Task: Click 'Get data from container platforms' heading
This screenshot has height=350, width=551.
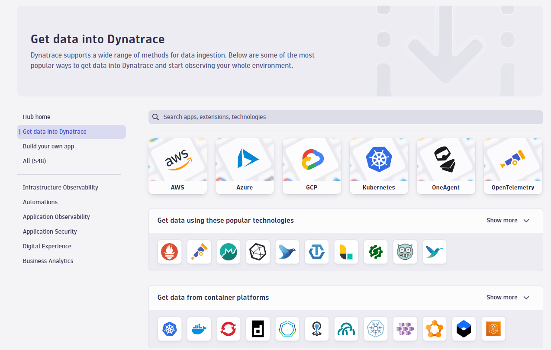Action: (x=213, y=297)
